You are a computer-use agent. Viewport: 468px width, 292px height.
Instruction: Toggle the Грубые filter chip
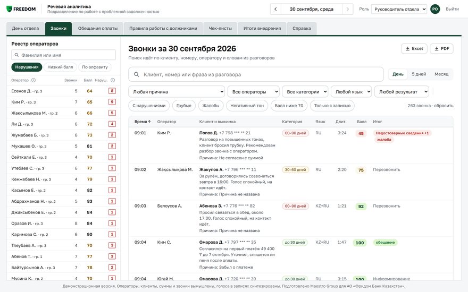coord(184,106)
